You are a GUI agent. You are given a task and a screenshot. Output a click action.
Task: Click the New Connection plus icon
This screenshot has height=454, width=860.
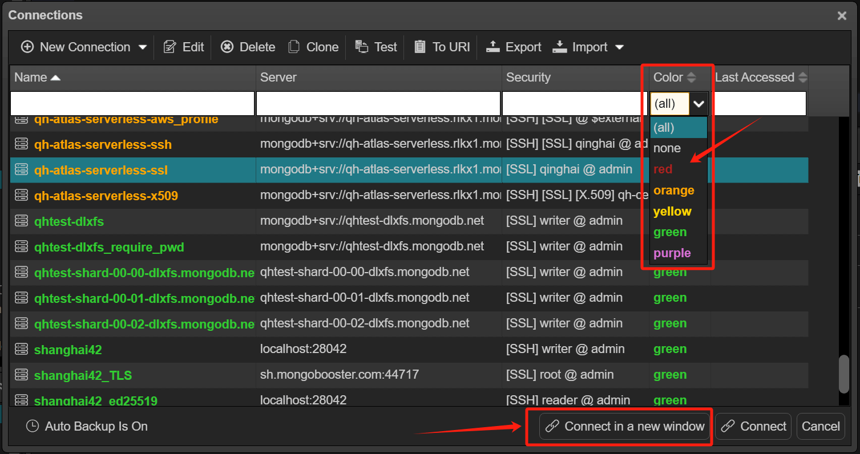(27, 47)
